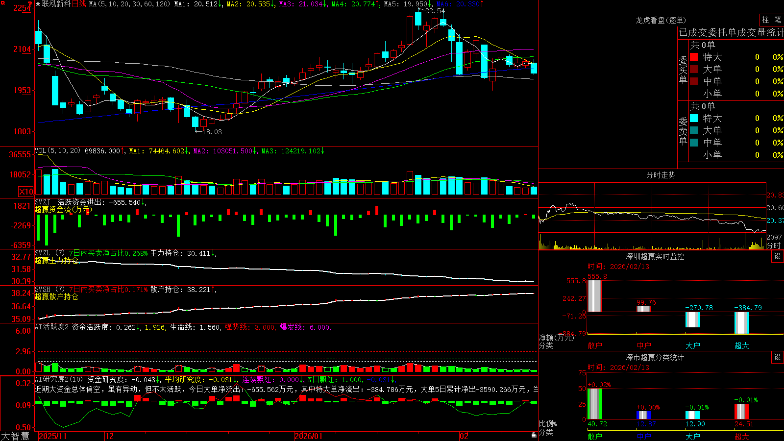Image resolution: width=784 pixels, height=441 pixels.
Task: Click the 共0单 count under 委买单
Action: click(x=703, y=45)
